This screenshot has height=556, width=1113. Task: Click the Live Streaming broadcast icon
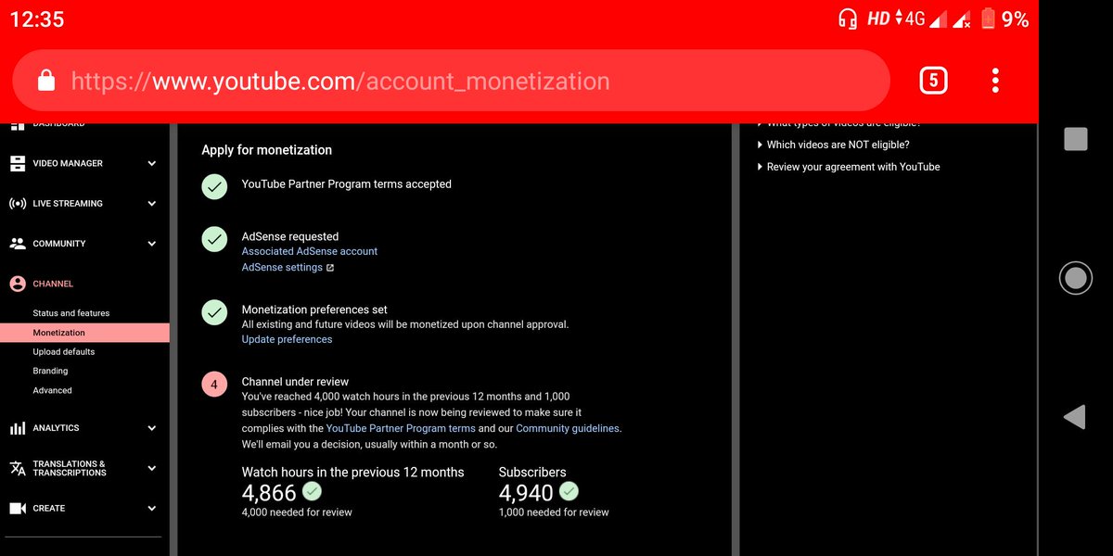click(x=18, y=204)
